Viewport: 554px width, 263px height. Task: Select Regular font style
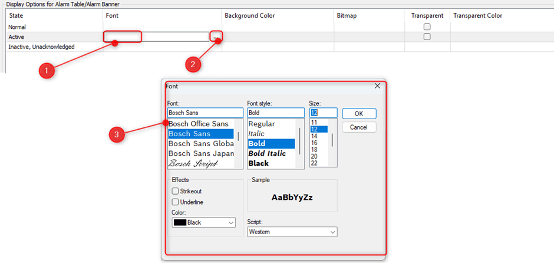pyautogui.click(x=262, y=124)
